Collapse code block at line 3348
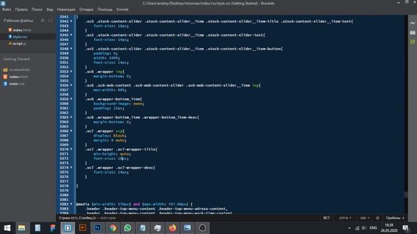This screenshot has width=417, height=234. tap(71, 49)
